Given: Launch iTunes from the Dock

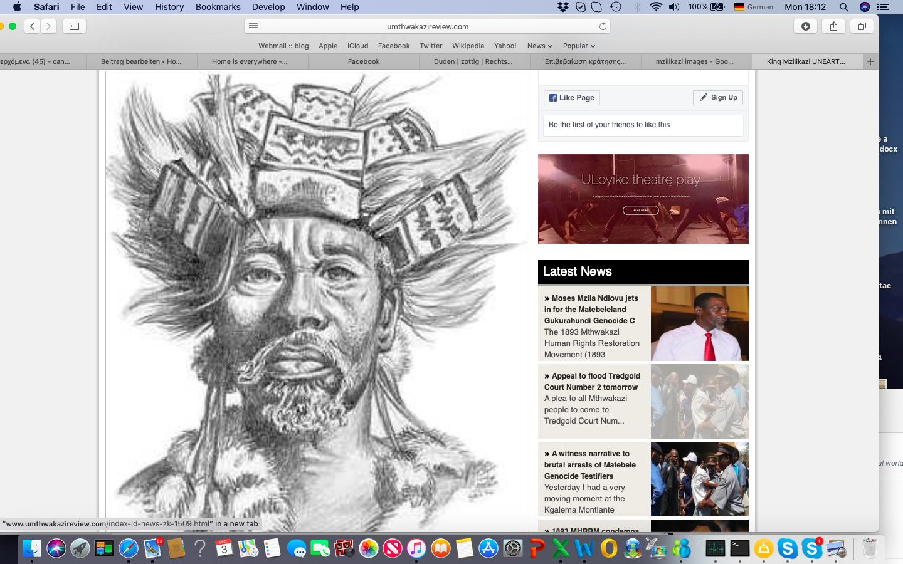Looking at the screenshot, I should click(x=416, y=548).
